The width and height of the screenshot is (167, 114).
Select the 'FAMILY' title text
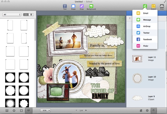click(100, 96)
